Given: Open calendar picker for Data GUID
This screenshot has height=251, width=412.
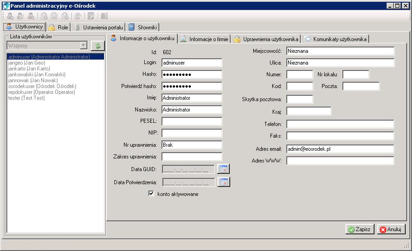Looking at the screenshot, I should [223, 169].
